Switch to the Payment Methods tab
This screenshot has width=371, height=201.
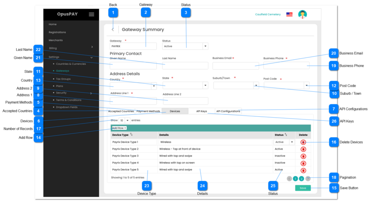(x=148, y=111)
